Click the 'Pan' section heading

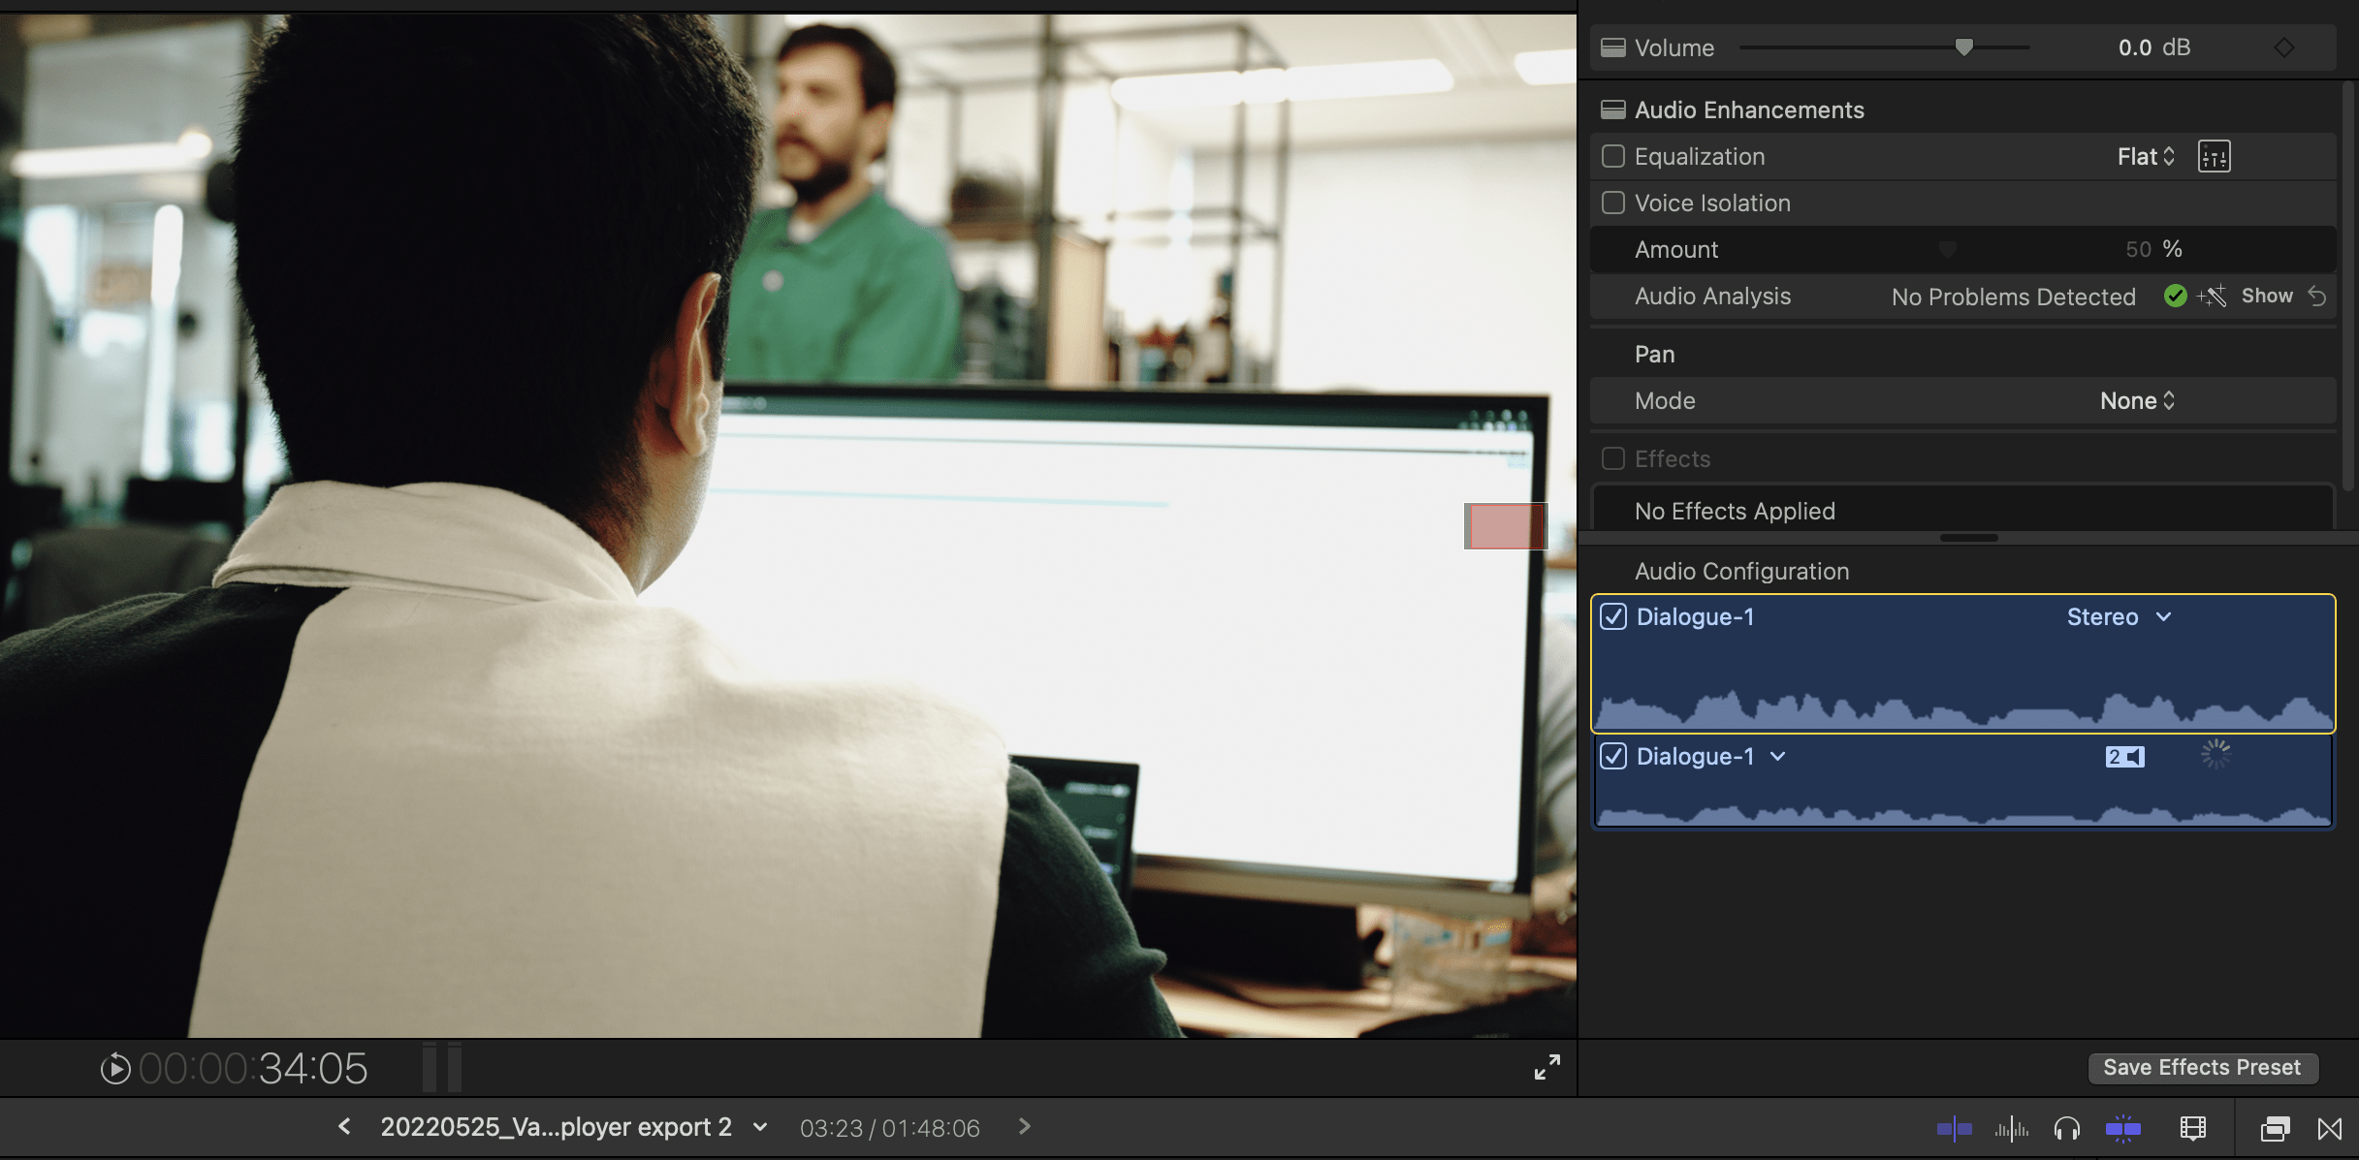point(1654,354)
